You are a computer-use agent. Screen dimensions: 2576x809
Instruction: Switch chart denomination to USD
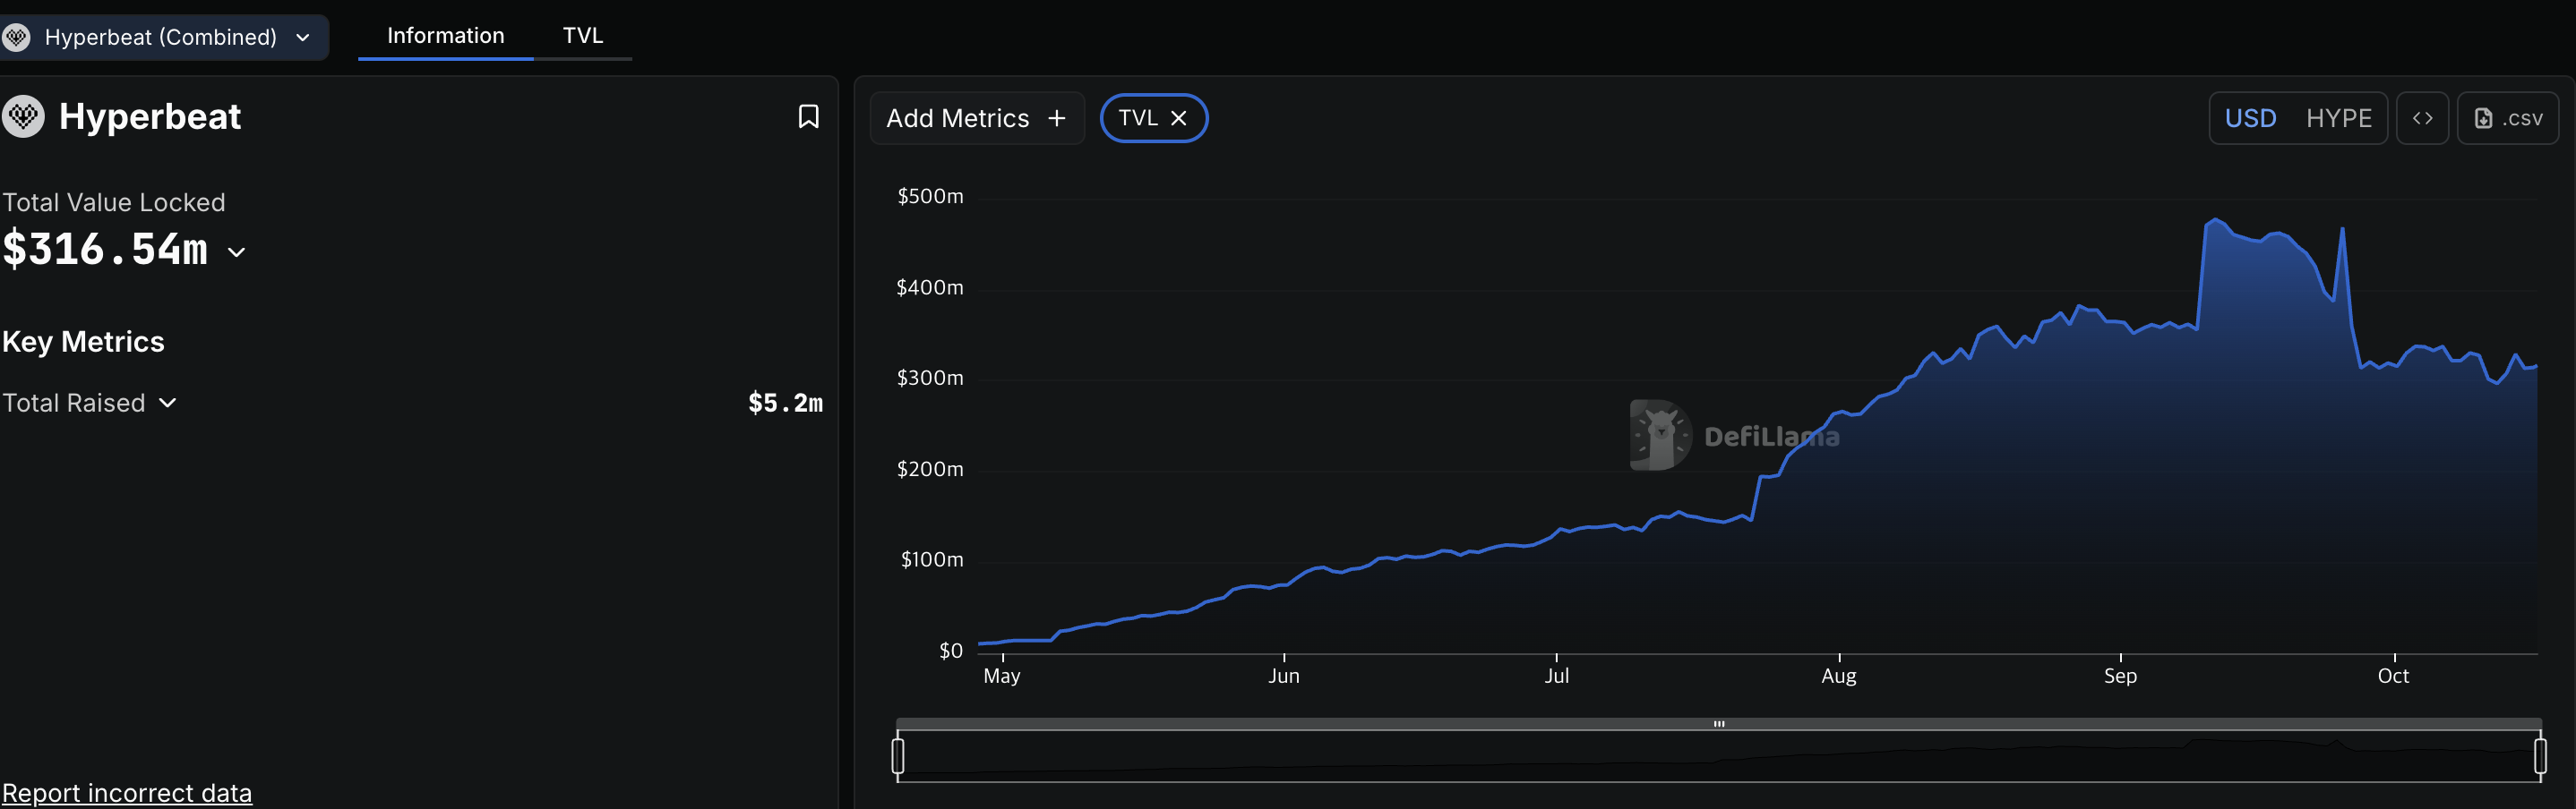[2250, 118]
